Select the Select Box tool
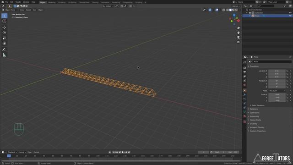 click(x=4, y=16)
